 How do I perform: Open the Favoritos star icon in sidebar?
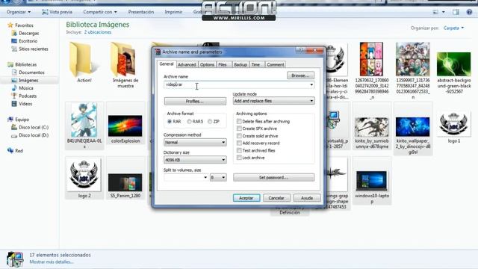10,25
